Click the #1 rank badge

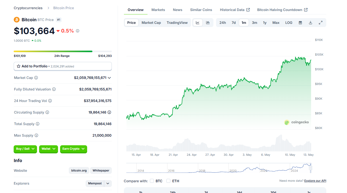pos(59,20)
